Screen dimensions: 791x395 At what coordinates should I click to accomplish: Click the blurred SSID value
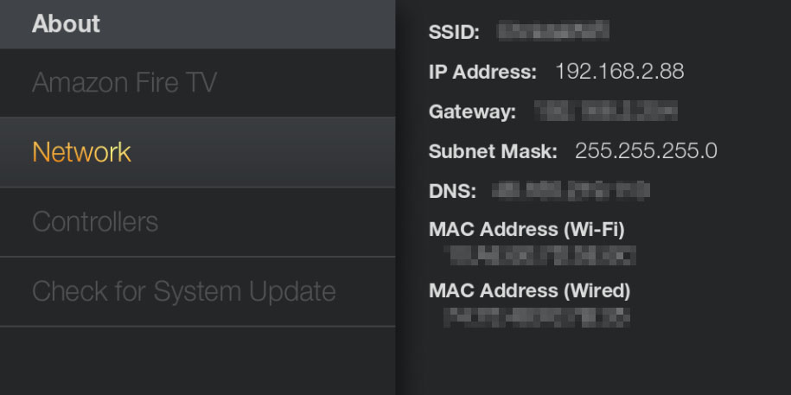(553, 30)
